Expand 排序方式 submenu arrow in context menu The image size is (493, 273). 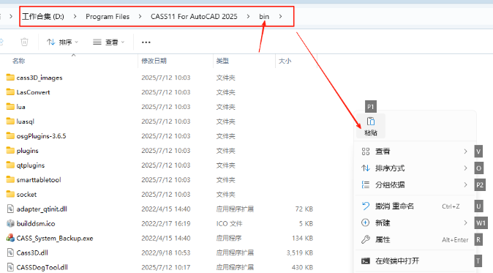(x=466, y=168)
